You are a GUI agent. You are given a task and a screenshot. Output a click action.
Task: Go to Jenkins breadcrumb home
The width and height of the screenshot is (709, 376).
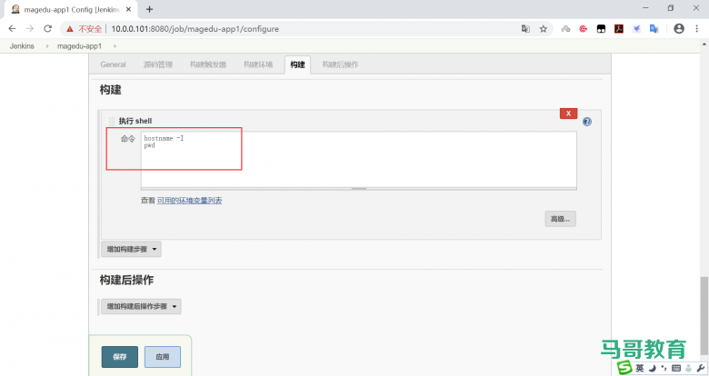point(22,46)
